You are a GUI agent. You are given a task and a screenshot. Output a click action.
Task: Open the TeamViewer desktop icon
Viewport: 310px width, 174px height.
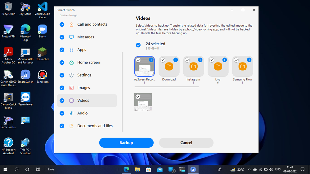pyautogui.click(x=25, y=99)
